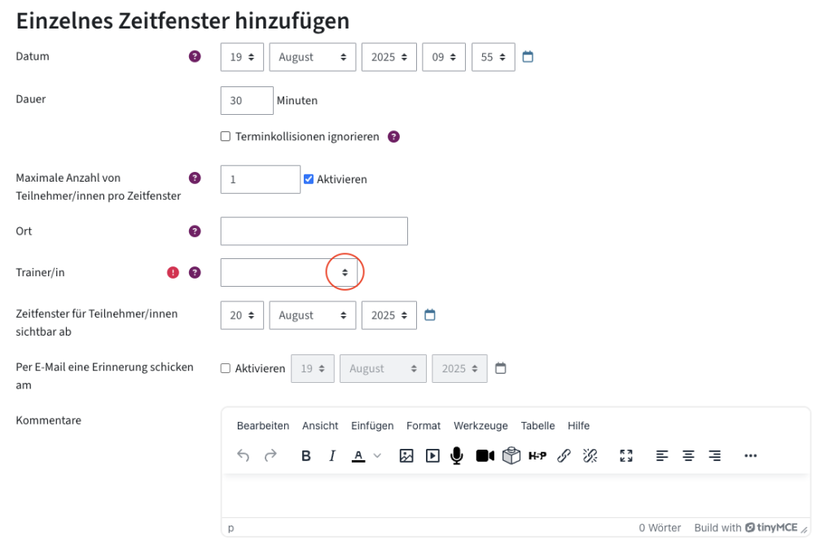The width and height of the screenshot is (834, 545).
Task: Open the sichtbar ab month dropdown
Action: pyautogui.click(x=313, y=315)
